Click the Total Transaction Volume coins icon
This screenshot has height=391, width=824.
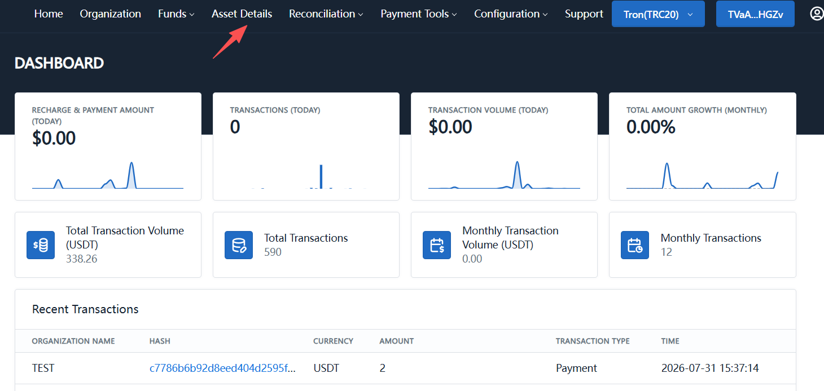[41, 245]
